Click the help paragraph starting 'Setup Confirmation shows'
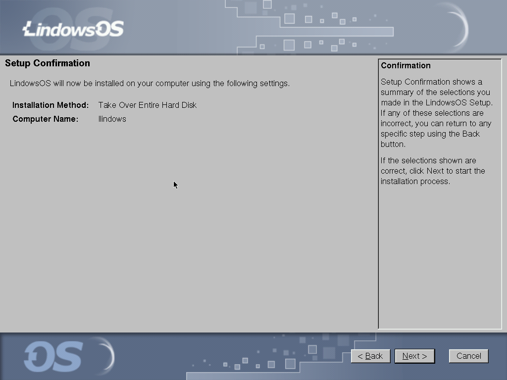 pos(437,113)
